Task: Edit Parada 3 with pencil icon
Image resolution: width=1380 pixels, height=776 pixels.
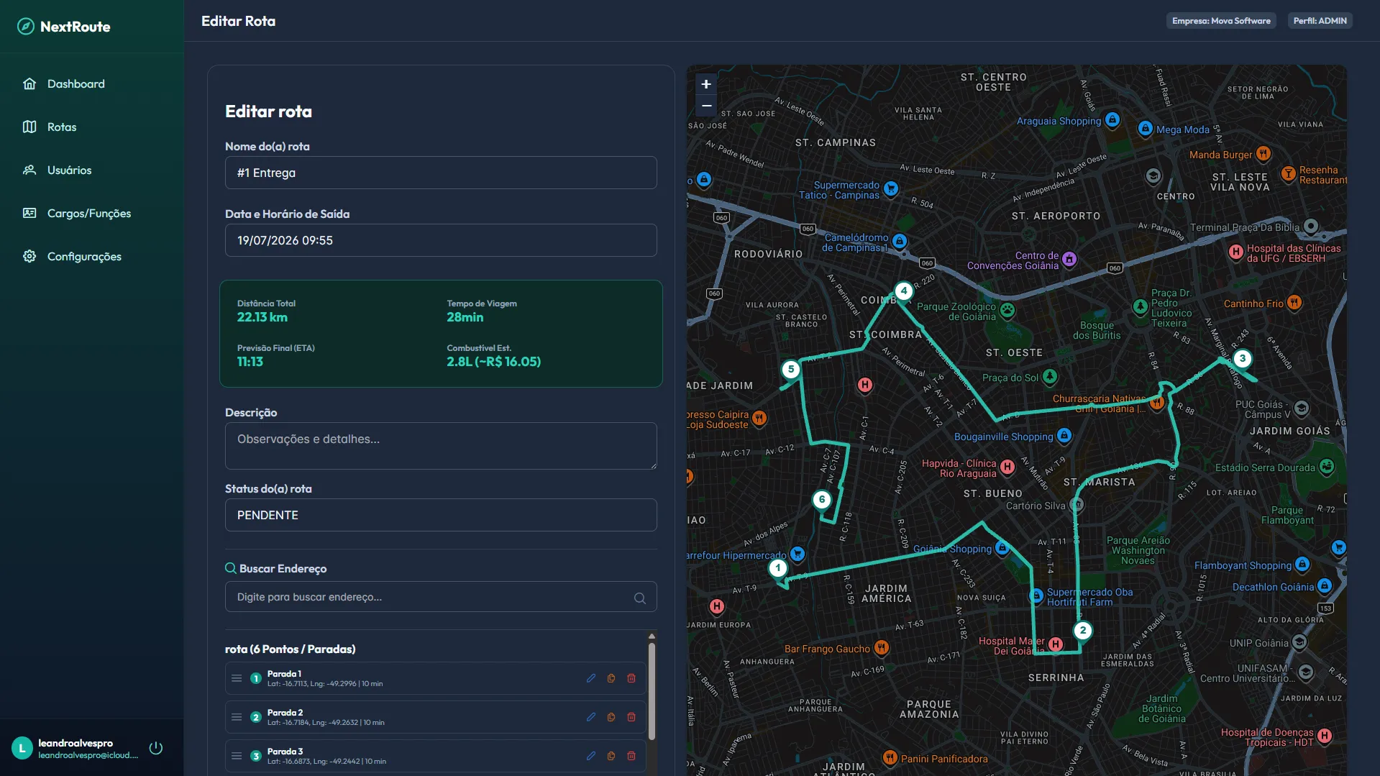Action: click(x=591, y=756)
